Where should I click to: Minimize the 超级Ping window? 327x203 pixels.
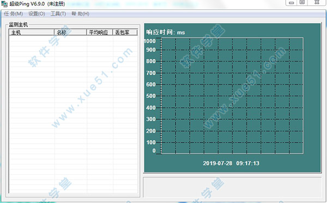click(x=292, y=3)
